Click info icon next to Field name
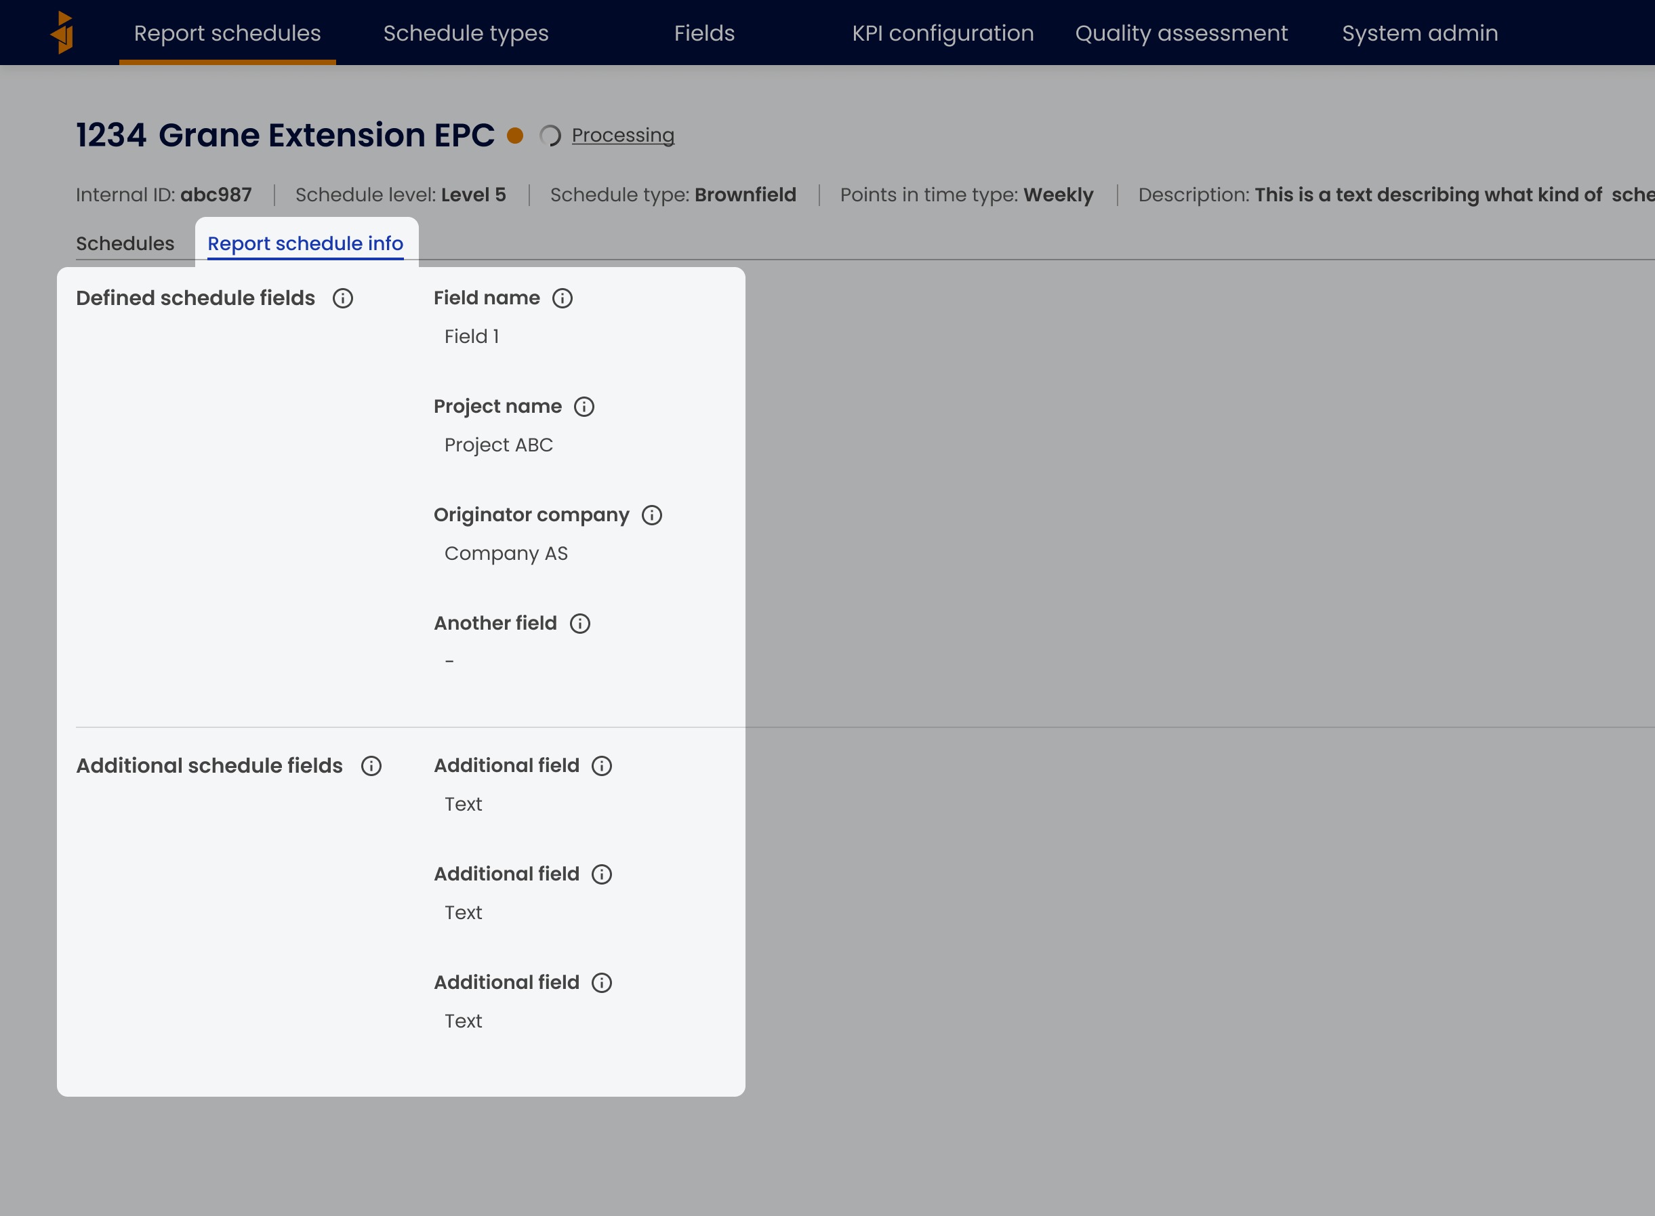Screen dimensions: 1655x1216 point(563,298)
